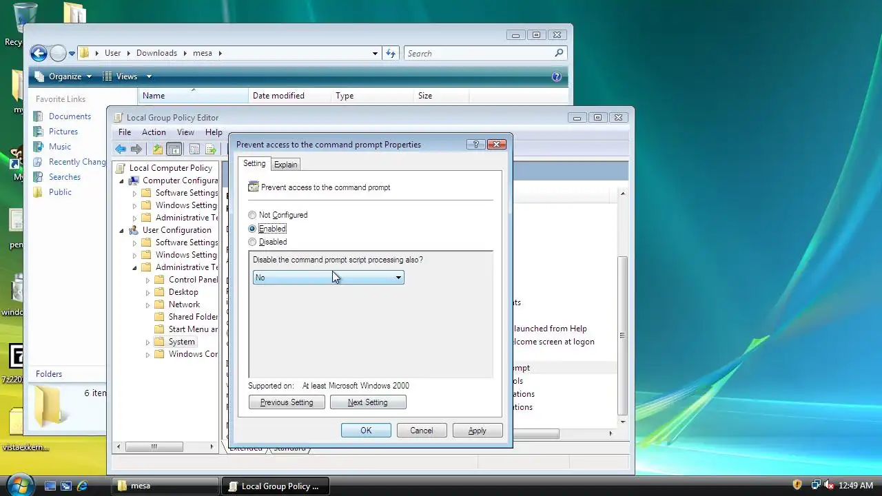Open the Action menu in Policy Editor
This screenshot has width=882, height=496.
154,132
